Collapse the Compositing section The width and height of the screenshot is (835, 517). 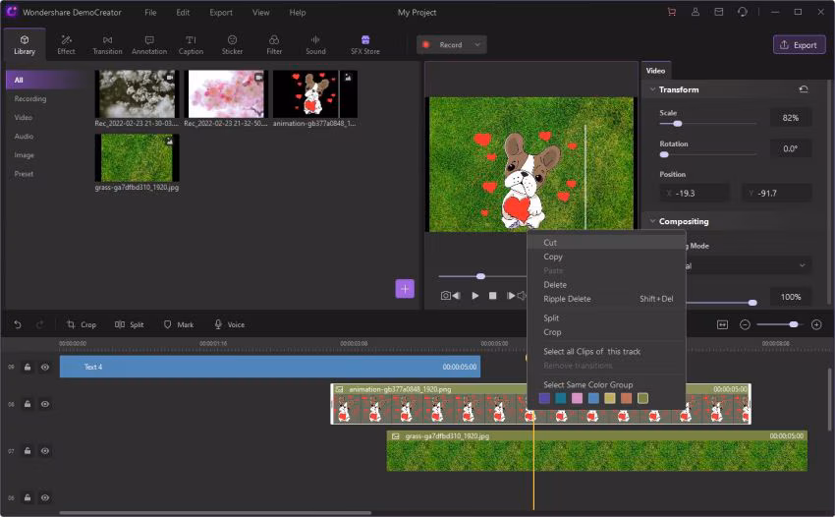tap(652, 221)
